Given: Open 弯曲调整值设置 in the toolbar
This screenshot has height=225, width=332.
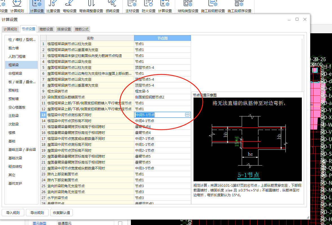Looking at the screenshot, I should click(x=91, y=7).
